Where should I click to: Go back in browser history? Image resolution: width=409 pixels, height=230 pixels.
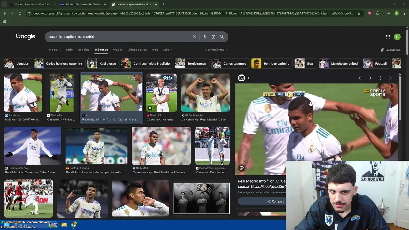(x=4, y=13)
